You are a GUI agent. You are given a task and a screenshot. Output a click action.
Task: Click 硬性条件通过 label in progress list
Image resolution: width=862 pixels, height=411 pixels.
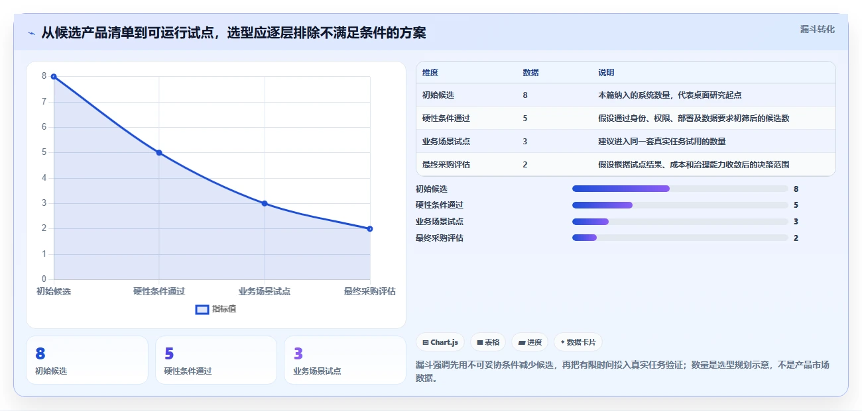pos(440,205)
